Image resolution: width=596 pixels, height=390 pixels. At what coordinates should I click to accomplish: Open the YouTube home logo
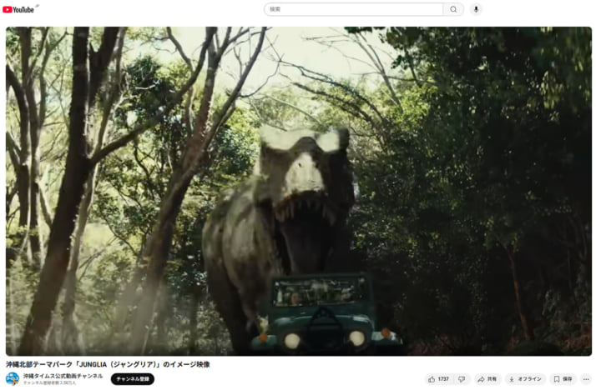[x=18, y=9]
